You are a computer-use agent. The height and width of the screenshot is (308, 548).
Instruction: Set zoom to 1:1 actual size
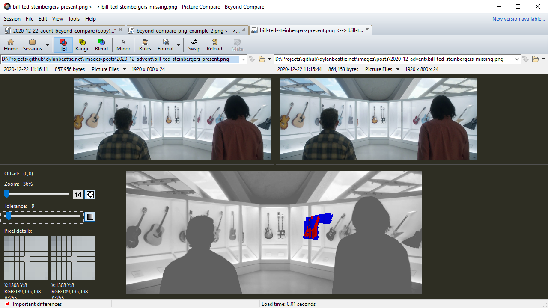tap(78, 195)
